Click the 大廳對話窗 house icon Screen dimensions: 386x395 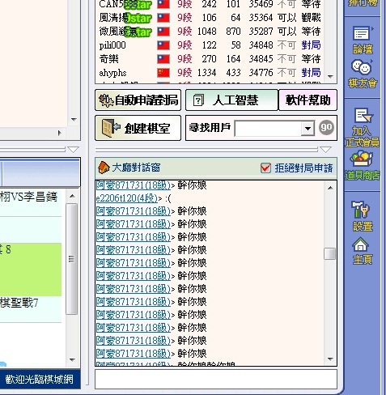pos(104,168)
